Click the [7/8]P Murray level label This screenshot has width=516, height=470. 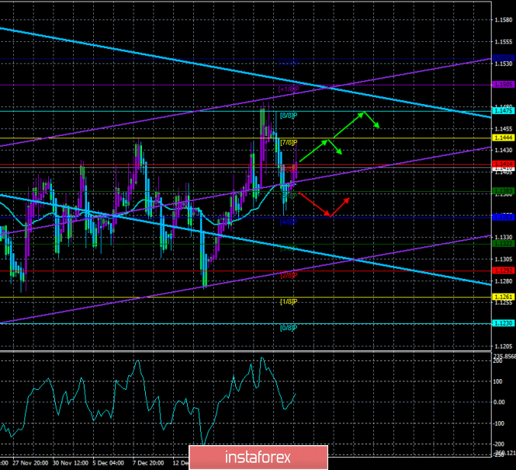289,143
